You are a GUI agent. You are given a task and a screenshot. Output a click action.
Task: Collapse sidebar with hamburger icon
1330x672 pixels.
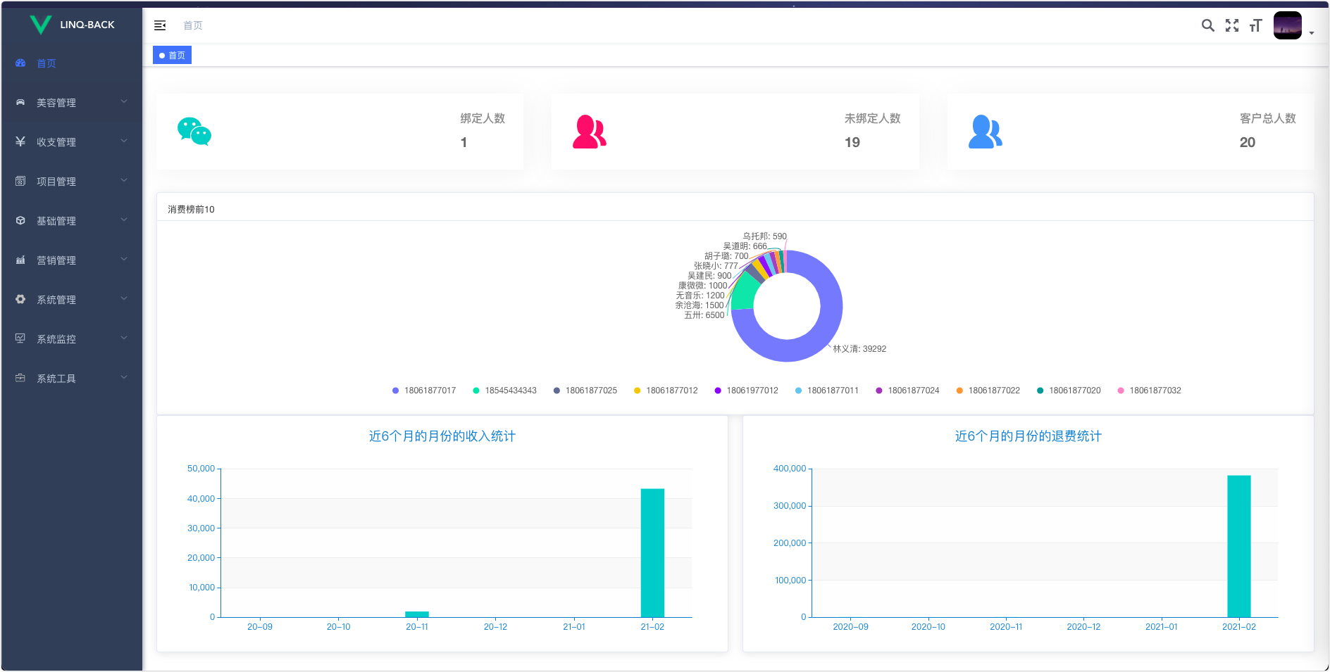160,25
